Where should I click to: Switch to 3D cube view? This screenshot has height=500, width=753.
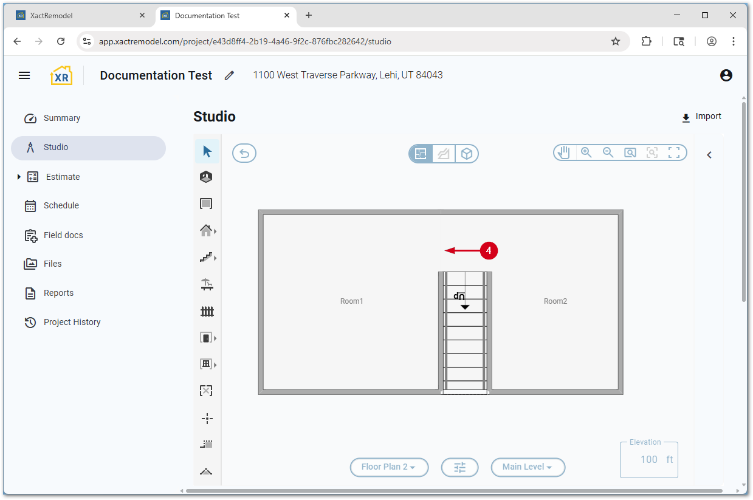pyautogui.click(x=467, y=154)
